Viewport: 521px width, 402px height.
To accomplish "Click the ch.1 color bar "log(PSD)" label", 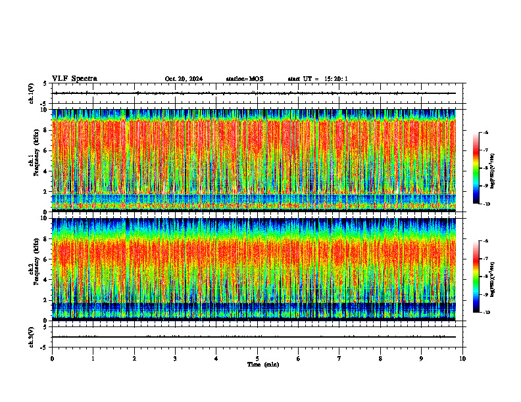I will [x=493, y=171].
